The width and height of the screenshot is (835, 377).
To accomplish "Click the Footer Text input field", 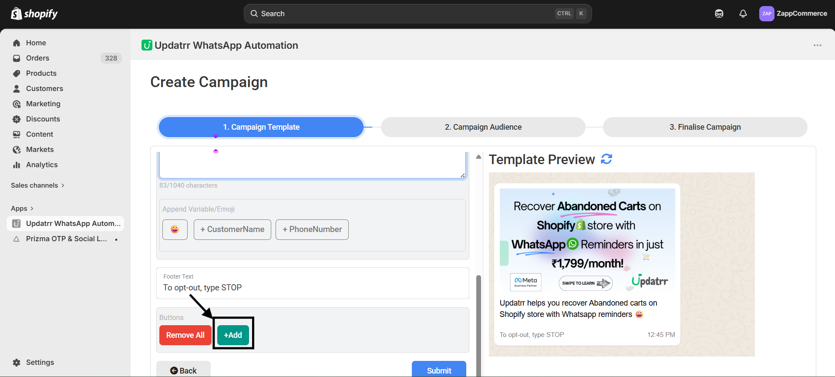I will (x=312, y=288).
